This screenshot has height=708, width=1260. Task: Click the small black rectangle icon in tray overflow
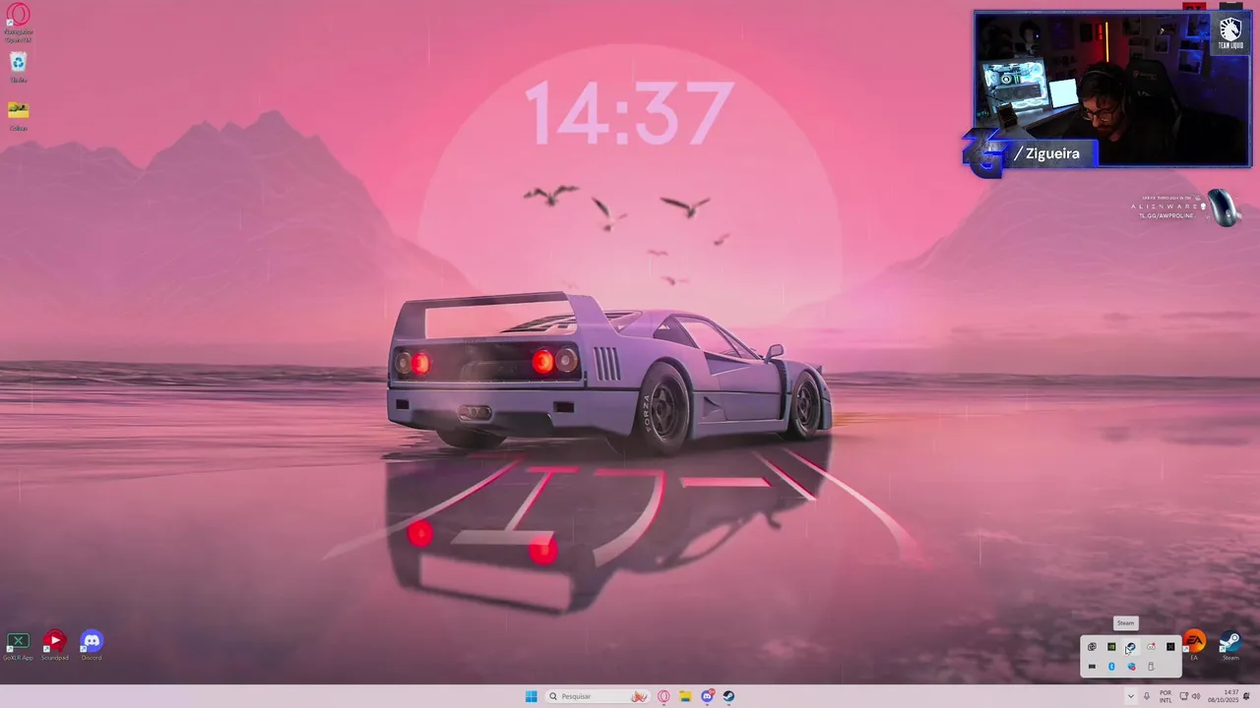1092,667
